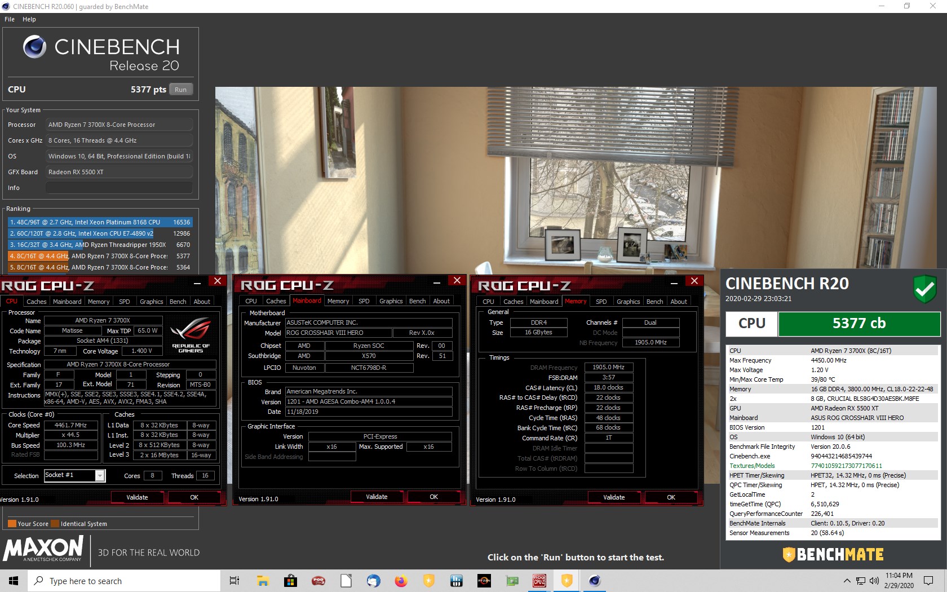Click Validate in the CPU-Z Memory window
Viewport: 947px width, 592px height.
pyautogui.click(x=614, y=497)
